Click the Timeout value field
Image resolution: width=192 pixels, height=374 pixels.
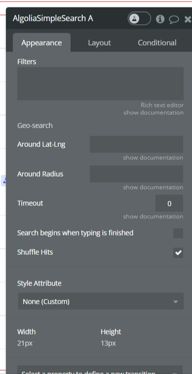169,203
